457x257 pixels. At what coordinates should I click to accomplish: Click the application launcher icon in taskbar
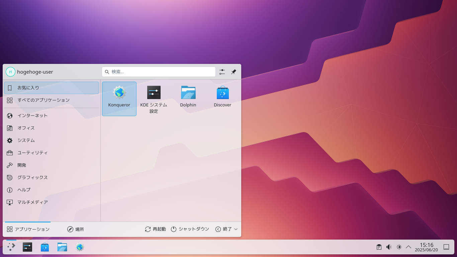click(x=11, y=247)
